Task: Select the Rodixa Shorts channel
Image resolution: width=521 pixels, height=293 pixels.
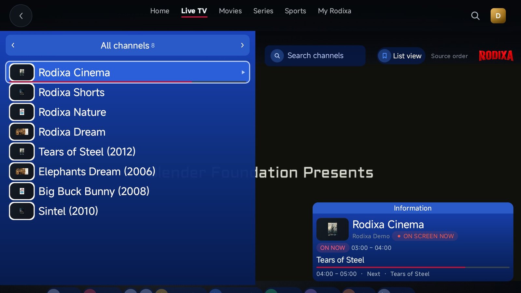Action: [x=128, y=92]
